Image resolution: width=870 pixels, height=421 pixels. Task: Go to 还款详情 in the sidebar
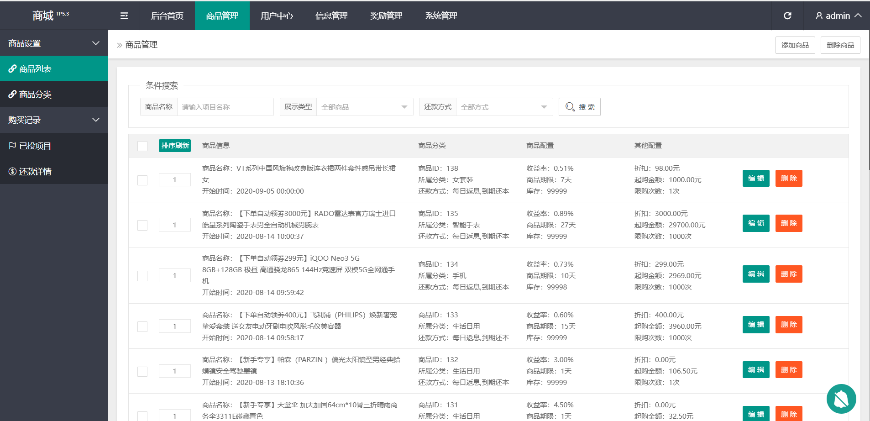(x=54, y=172)
